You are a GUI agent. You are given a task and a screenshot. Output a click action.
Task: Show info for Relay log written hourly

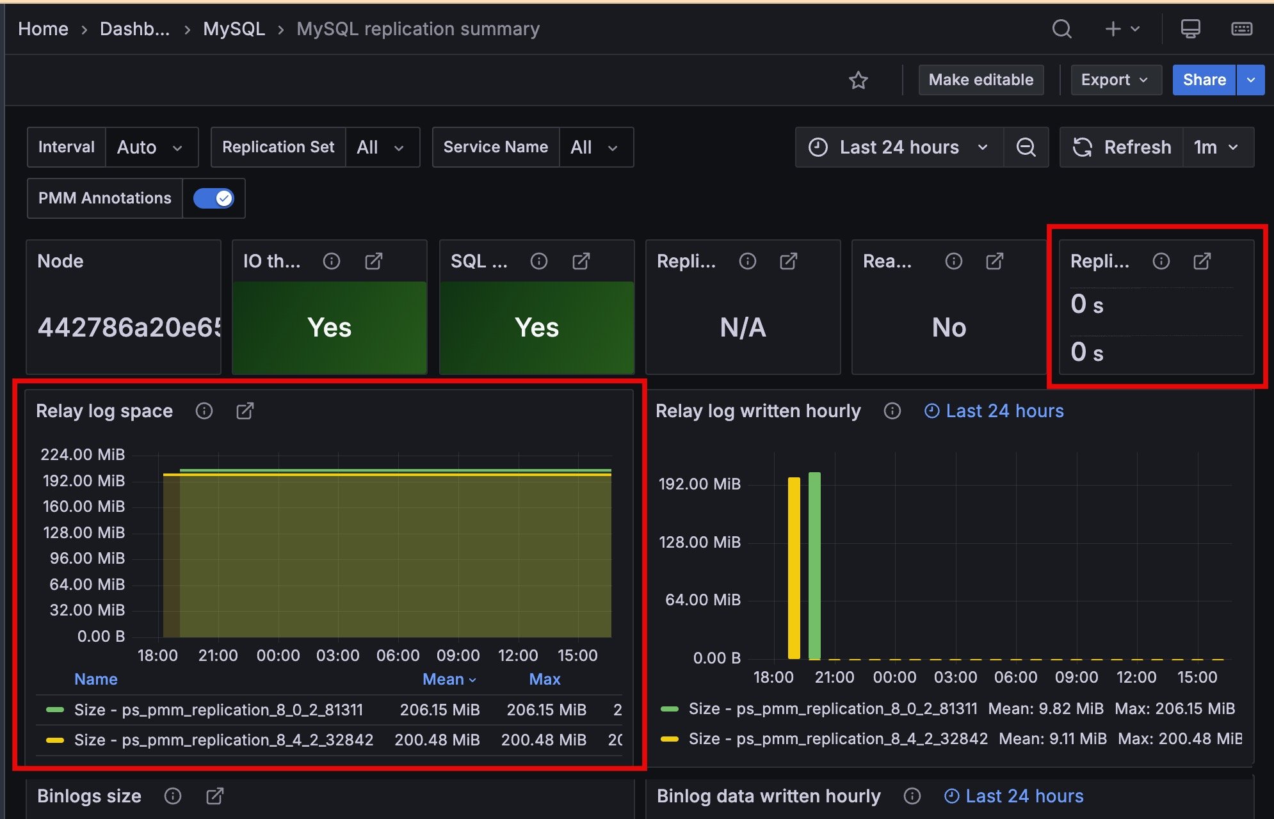[x=892, y=411]
